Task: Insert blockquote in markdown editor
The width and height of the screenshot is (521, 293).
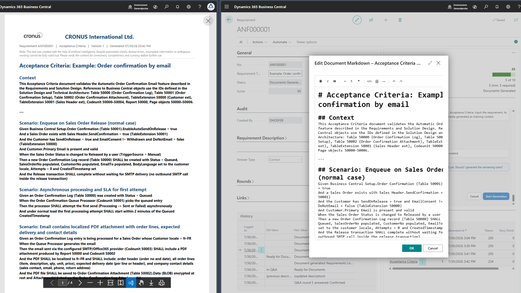Action: (x=359, y=81)
